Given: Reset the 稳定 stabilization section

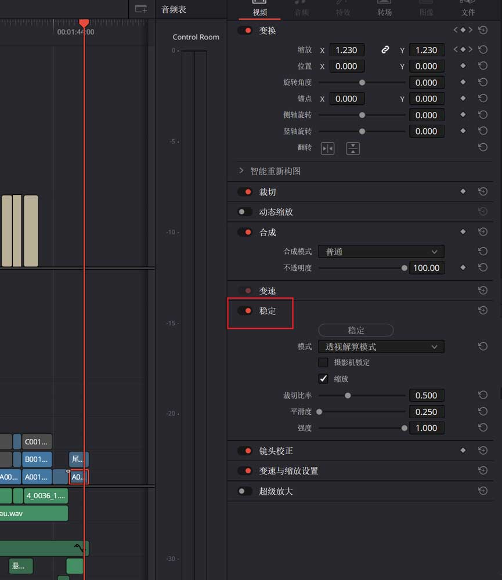Looking at the screenshot, I should [483, 311].
